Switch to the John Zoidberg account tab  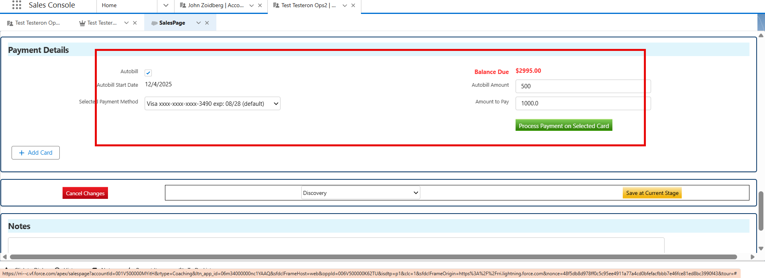point(216,6)
